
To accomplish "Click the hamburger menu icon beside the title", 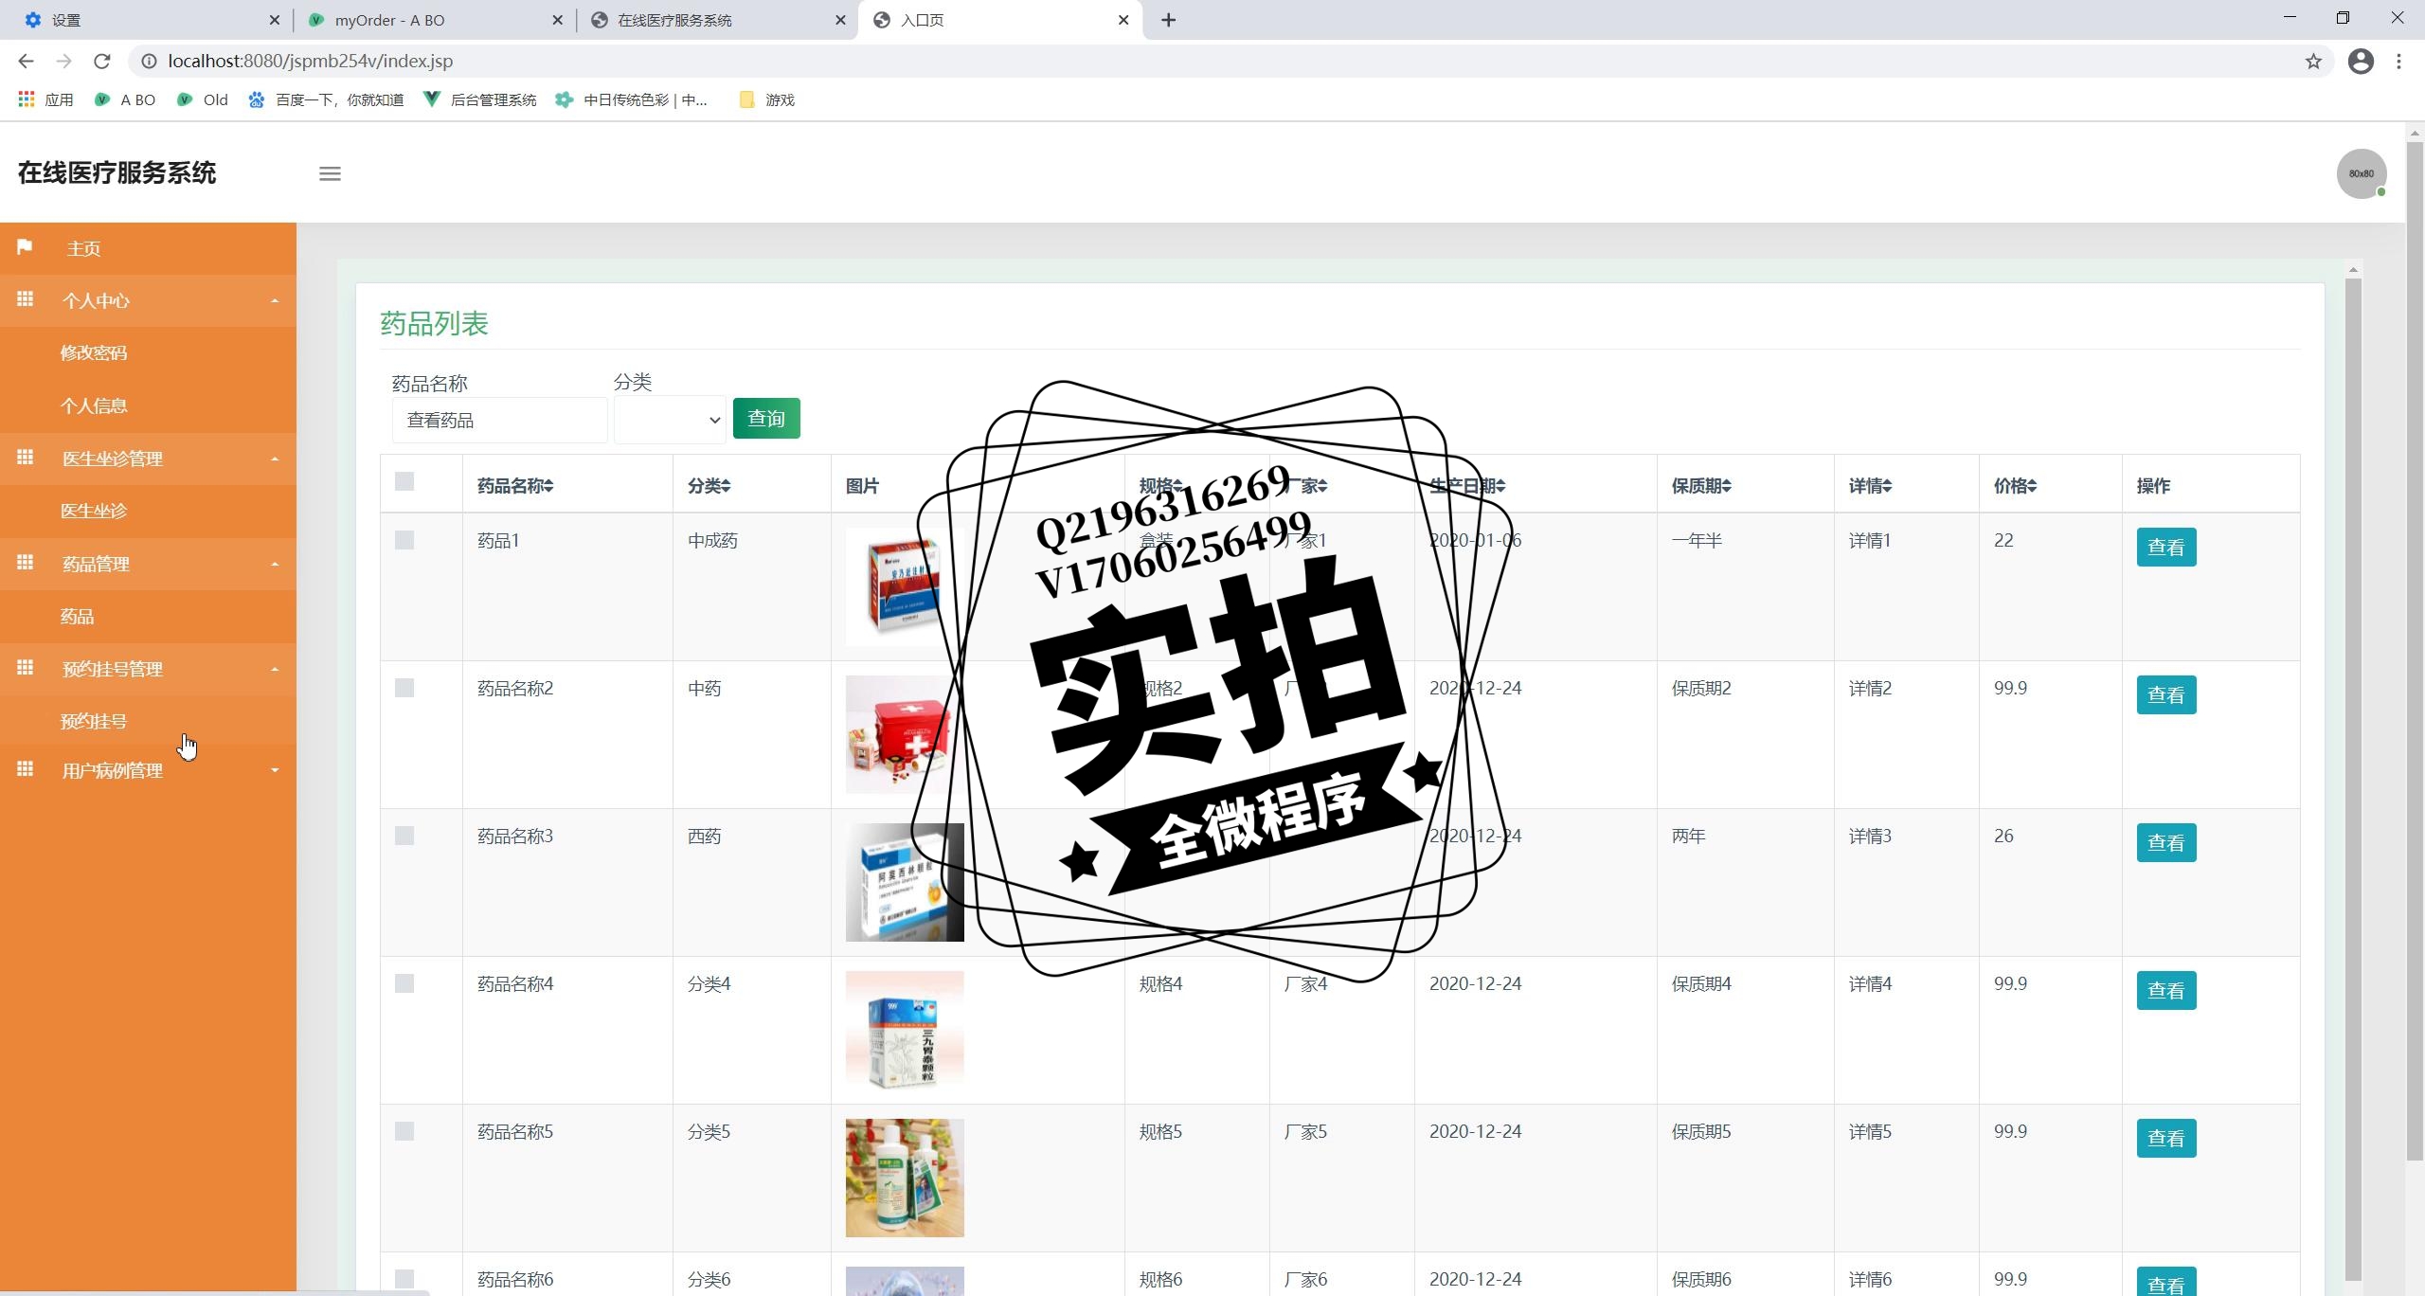I will point(330,173).
